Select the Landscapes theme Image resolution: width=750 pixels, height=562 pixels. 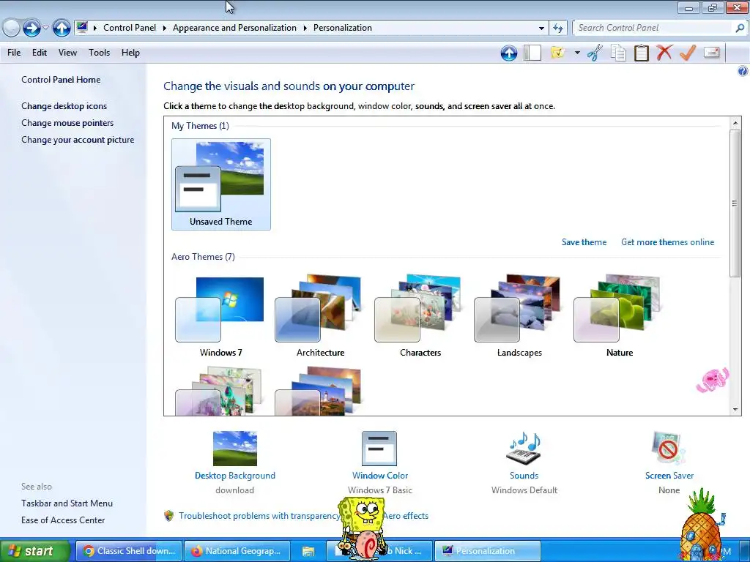(519, 317)
